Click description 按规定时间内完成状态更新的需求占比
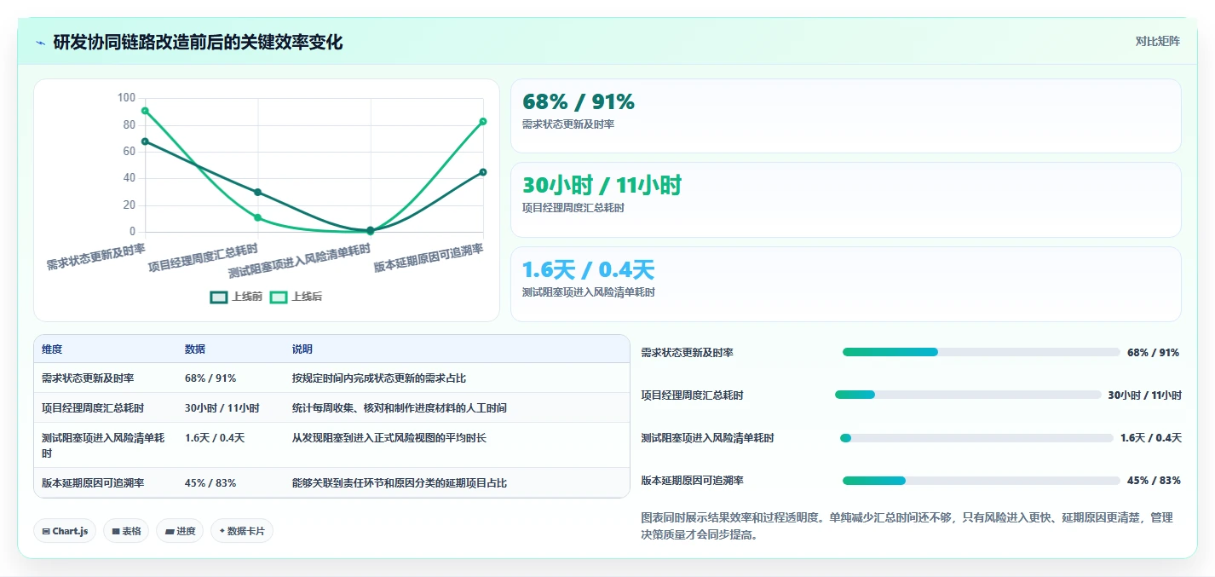 click(x=379, y=378)
